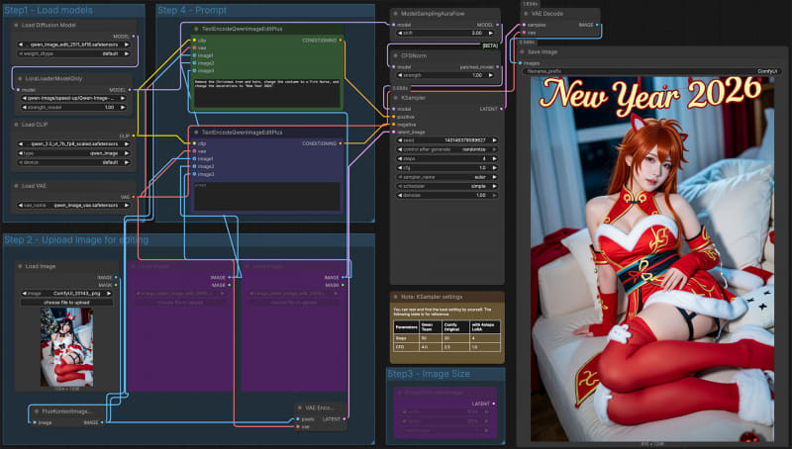The width and height of the screenshot is (792, 449).
Task: Open the vae_name dropdown in Load VAE
Action: [x=73, y=206]
